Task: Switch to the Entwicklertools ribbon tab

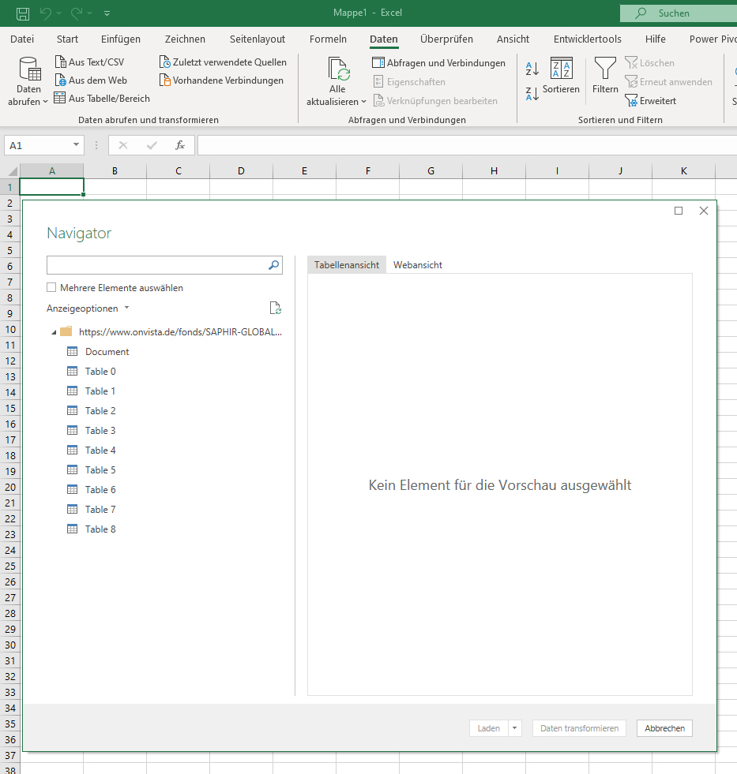Action: pos(587,39)
